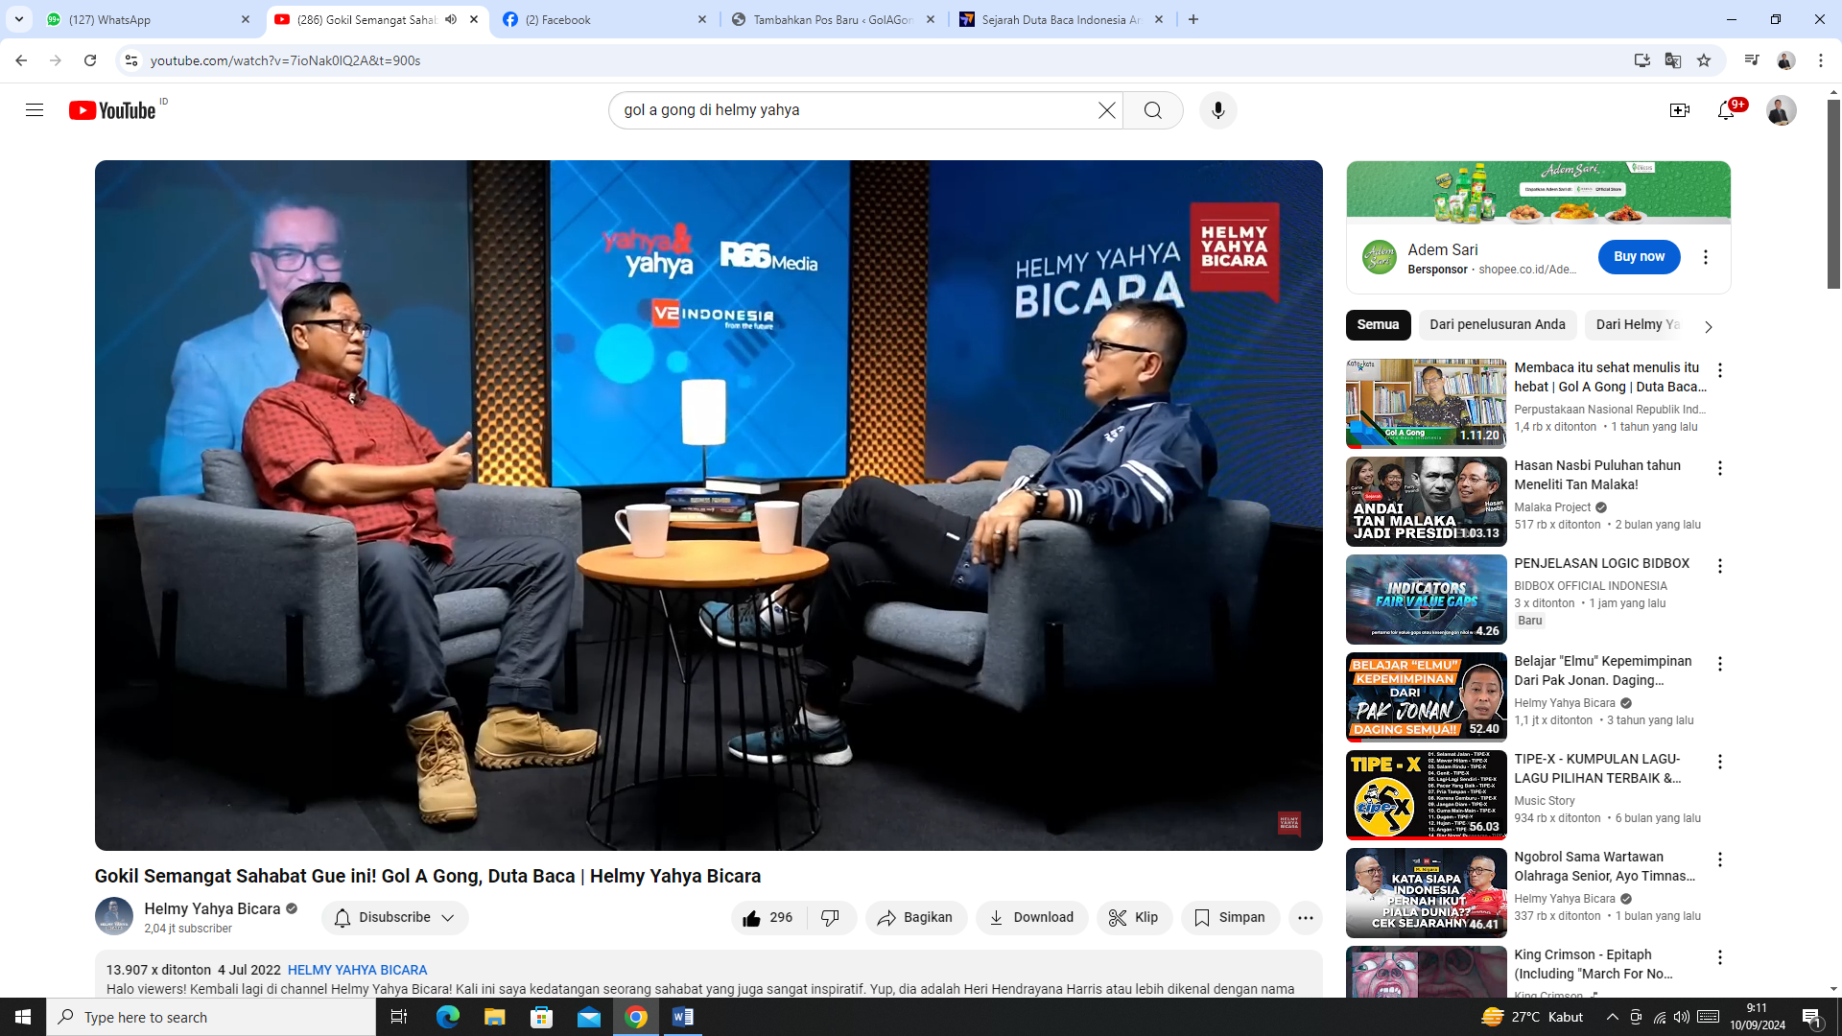Mute the YouTube tab audio icon
The width and height of the screenshot is (1842, 1036).
pyautogui.click(x=451, y=19)
